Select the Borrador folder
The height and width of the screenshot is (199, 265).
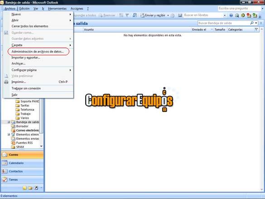click(20, 126)
